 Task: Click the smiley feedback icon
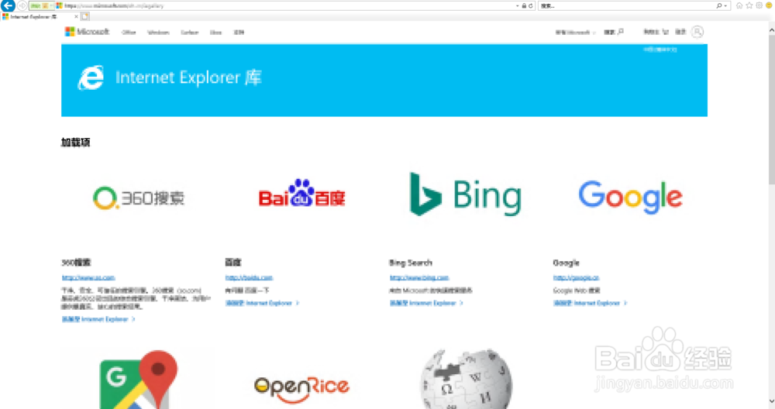coord(769,5)
